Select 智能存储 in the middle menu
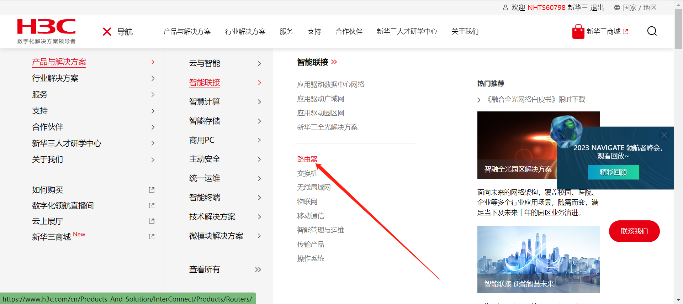The height and width of the screenshot is (304, 683). 205,121
